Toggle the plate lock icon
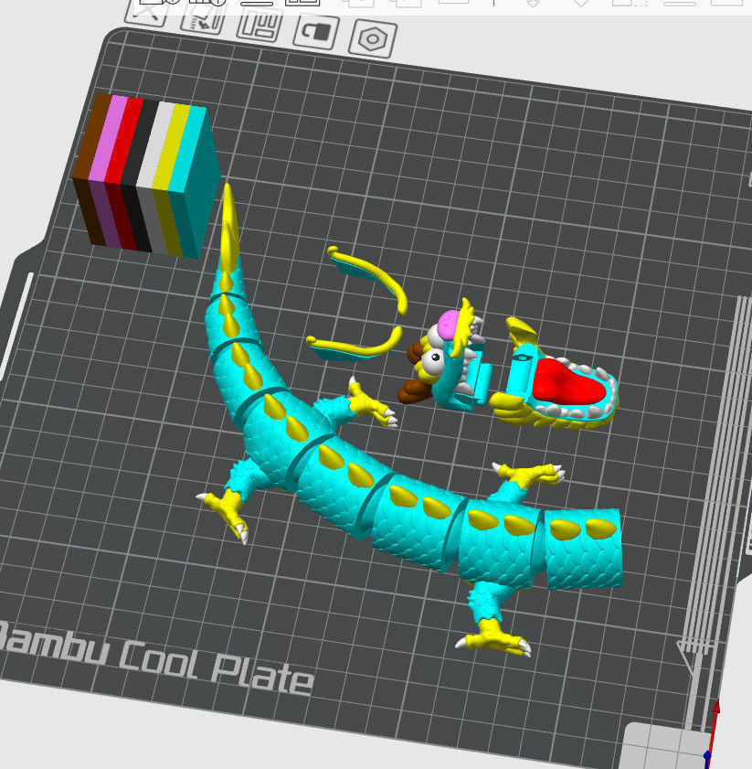Viewport: 752px width, 769px height. [x=316, y=31]
